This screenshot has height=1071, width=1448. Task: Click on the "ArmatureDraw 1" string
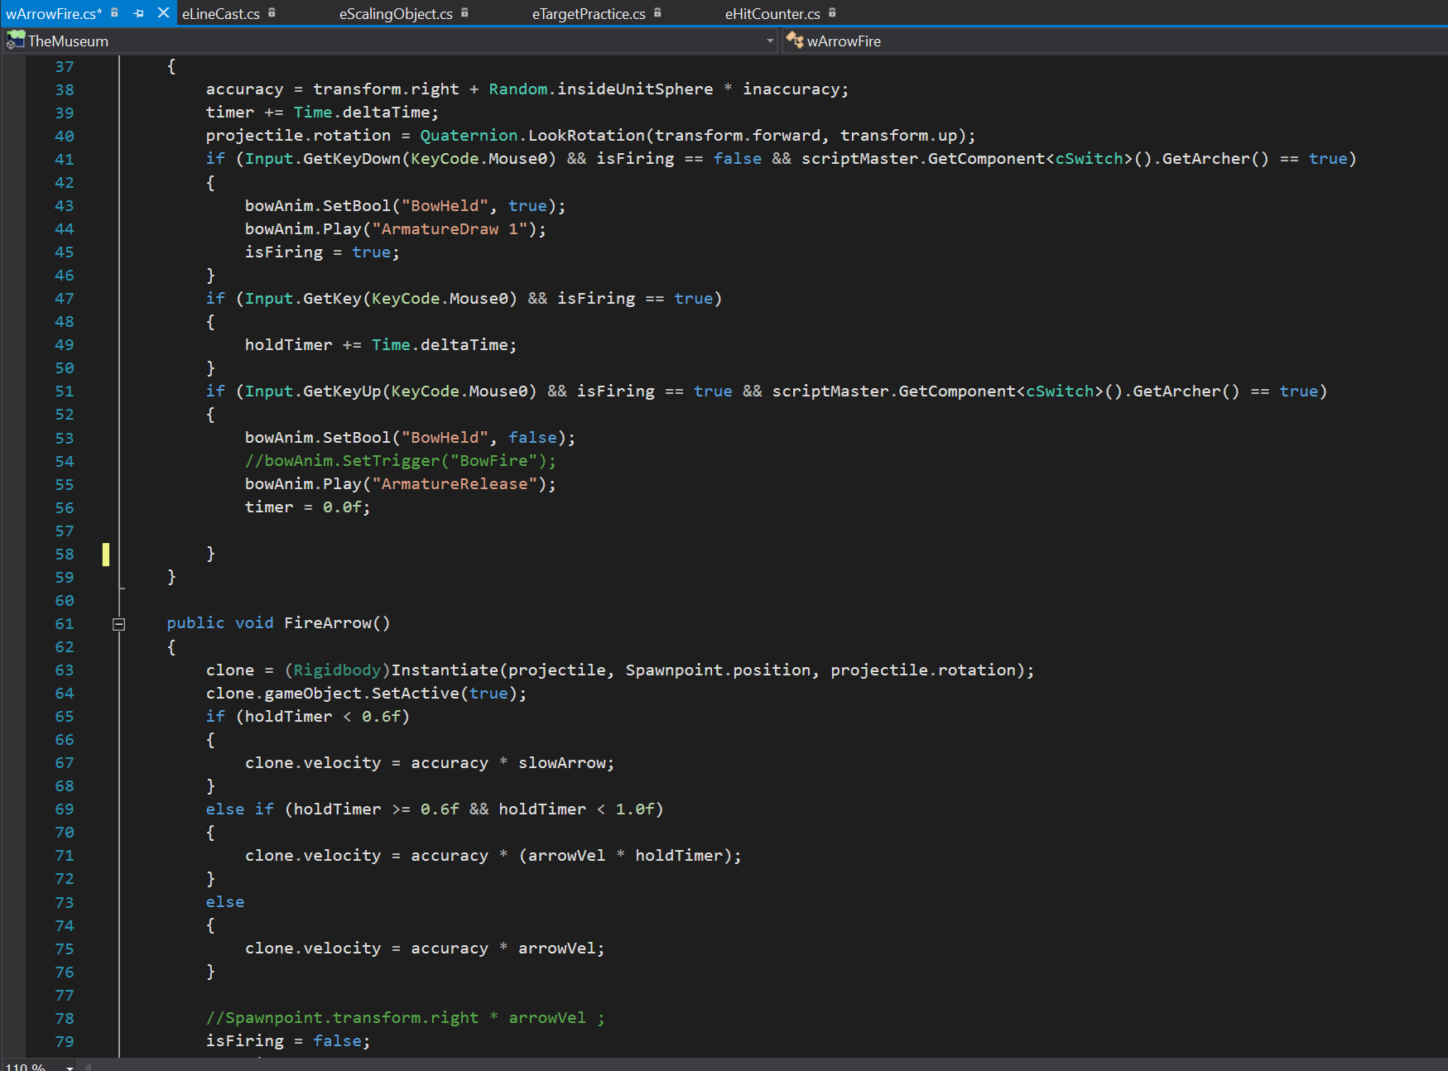450,228
